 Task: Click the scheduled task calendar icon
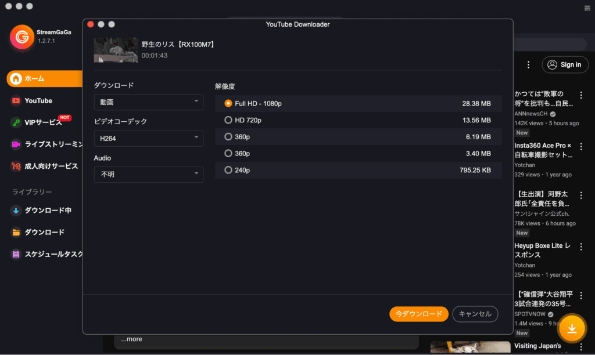(16, 254)
